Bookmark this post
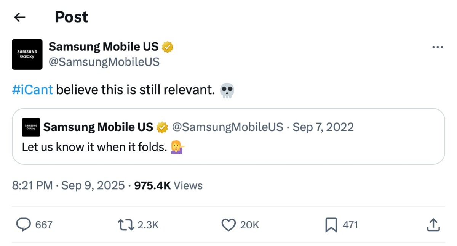This screenshot has width=457, height=246. pos(331,225)
